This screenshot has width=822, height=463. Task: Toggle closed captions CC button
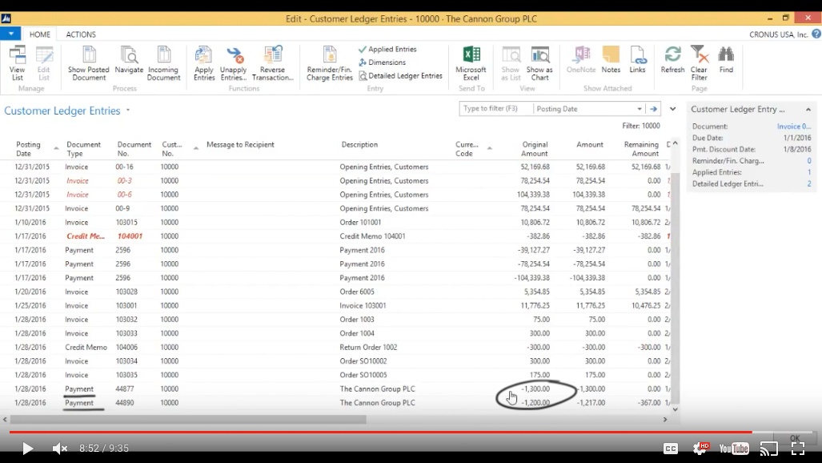point(671,449)
